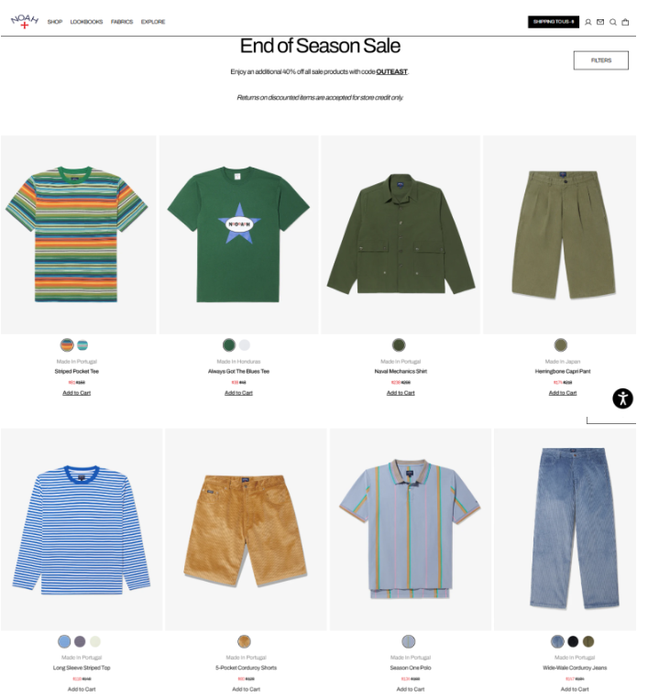The image size is (648, 698).
Task: Select white swatch for Always Got The Blues Tee
Action: click(x=245, y=345)
